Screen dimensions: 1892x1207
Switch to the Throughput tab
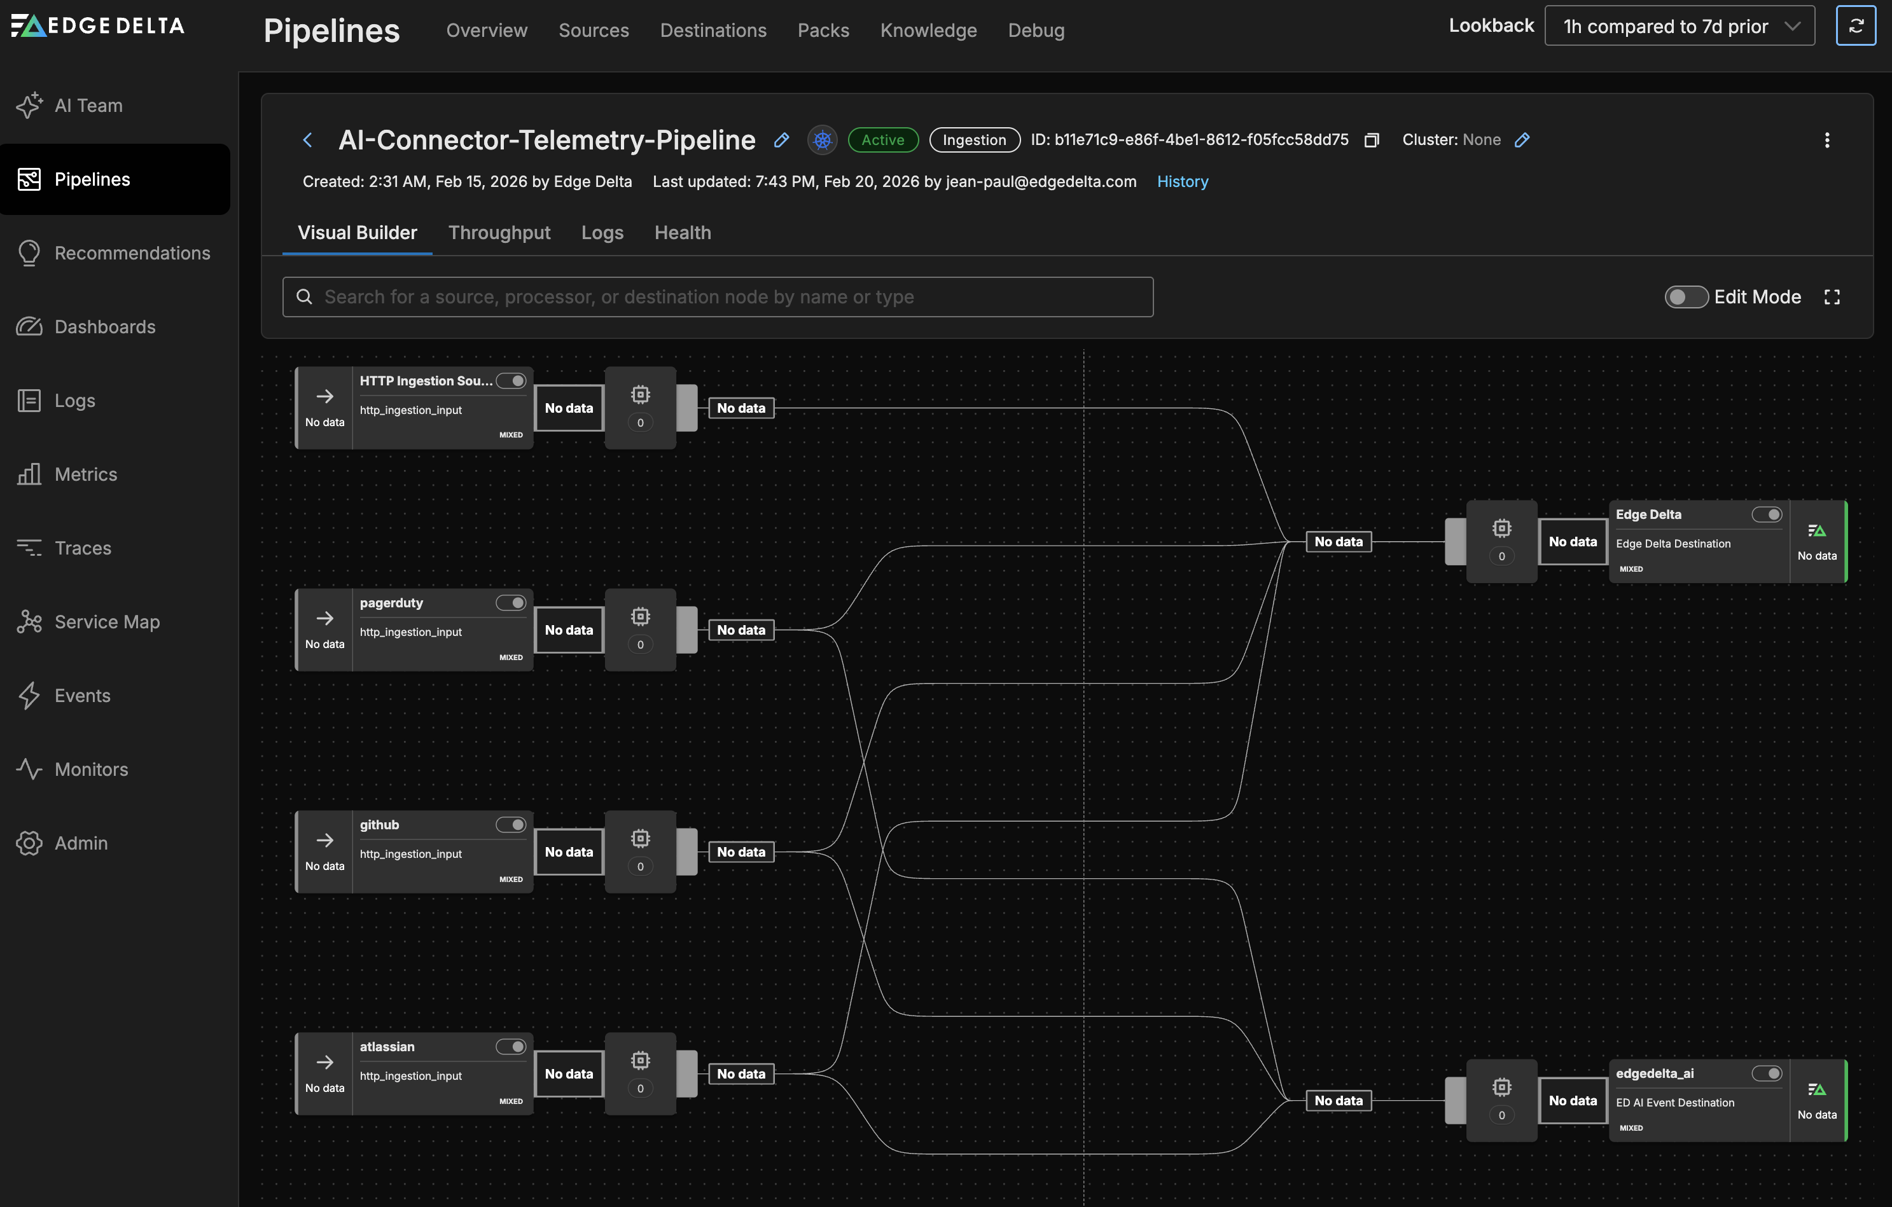pos(499,233)
